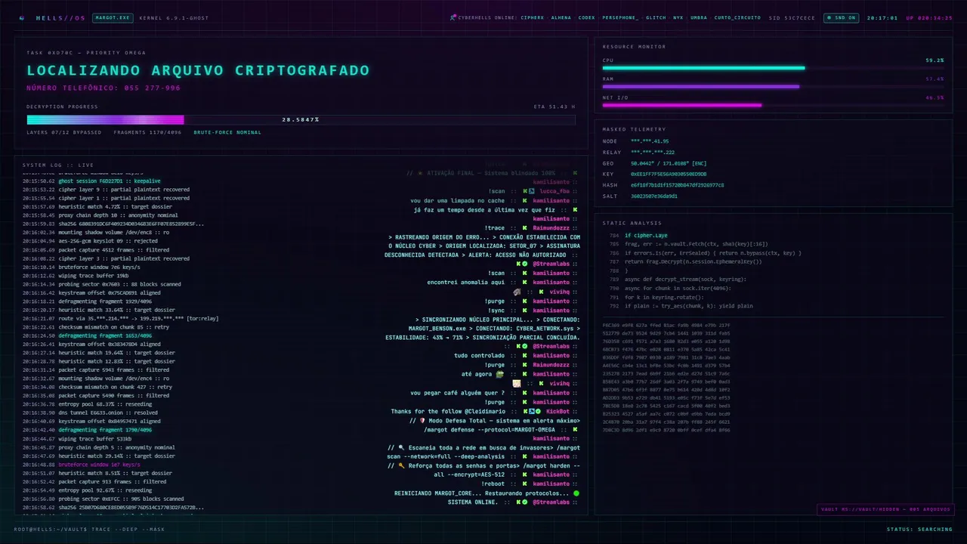
Task: Click RELAY value '***.***.***.222'
Action: [653, 152]
